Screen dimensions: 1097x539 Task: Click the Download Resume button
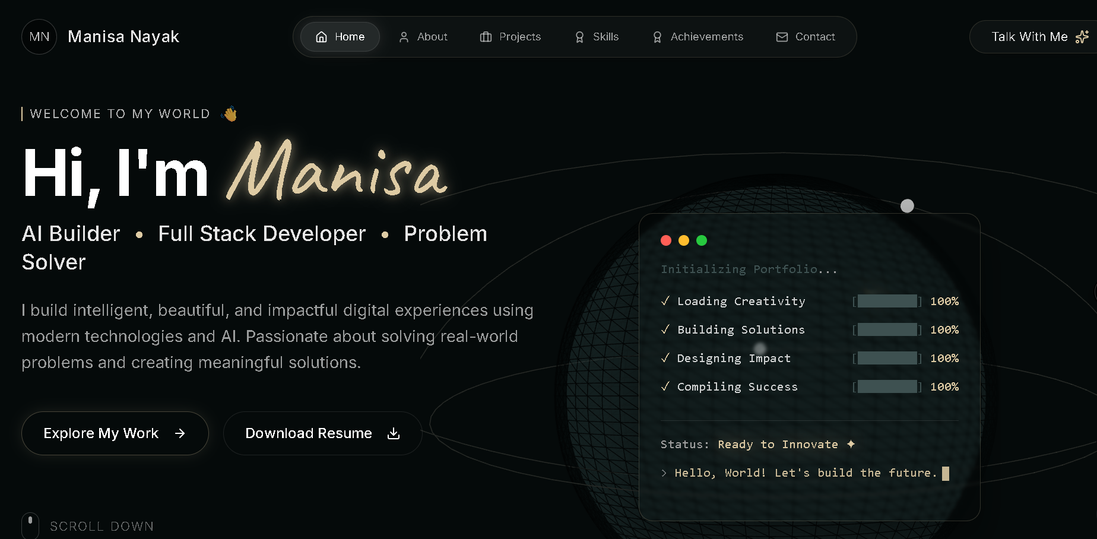click(322, 433)
